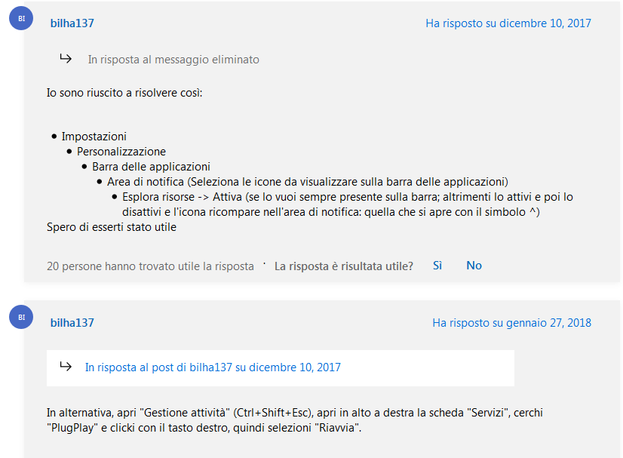Click the 'La risposta è risultata utile?' label

click(x=344, y=266)
